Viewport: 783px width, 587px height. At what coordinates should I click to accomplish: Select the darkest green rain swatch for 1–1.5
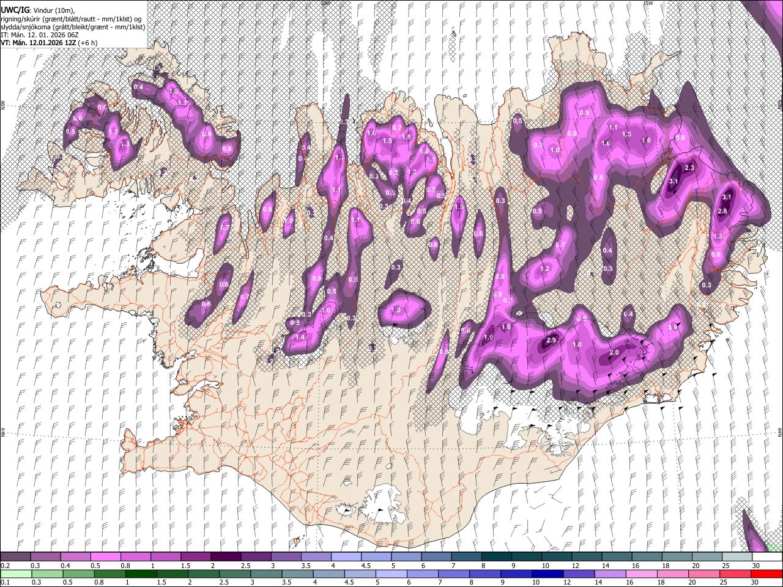[140, 574]
